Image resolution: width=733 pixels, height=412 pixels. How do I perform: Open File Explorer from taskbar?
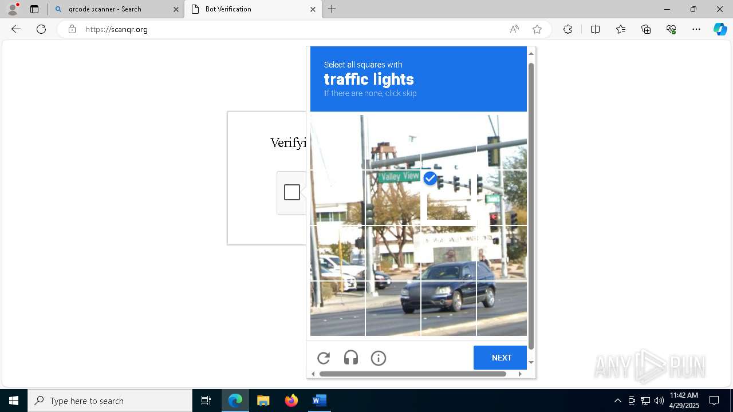pos(263,401)
